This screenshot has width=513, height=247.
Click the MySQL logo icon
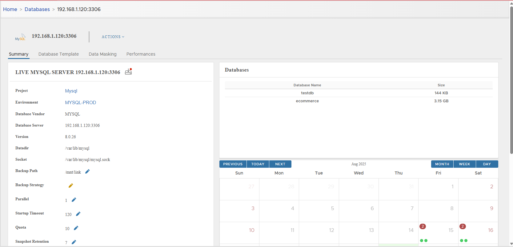[x=20, y=37]
